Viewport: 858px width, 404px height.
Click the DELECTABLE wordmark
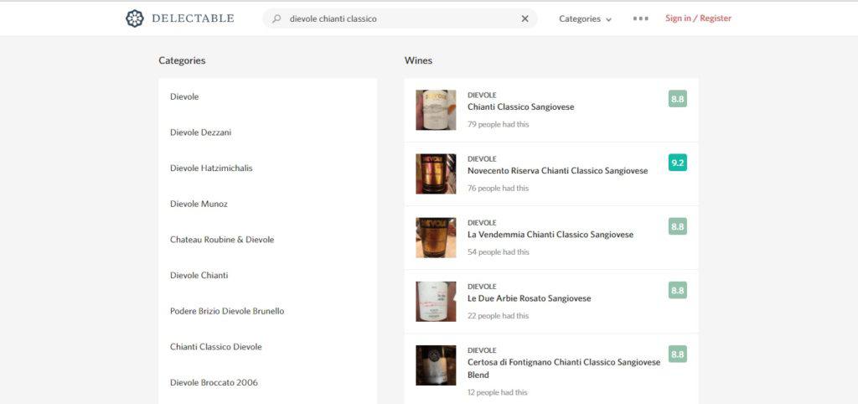(193, 18)
